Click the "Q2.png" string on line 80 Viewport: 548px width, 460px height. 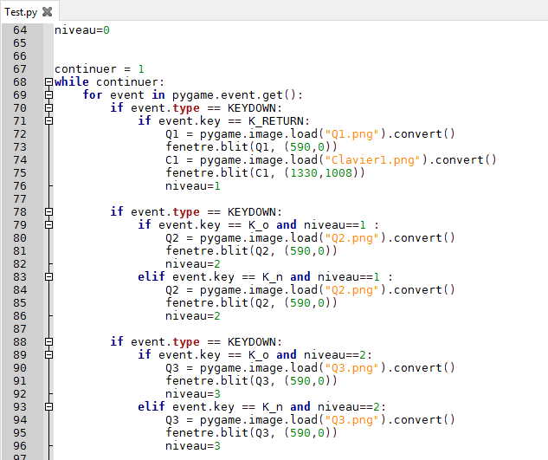351,238
